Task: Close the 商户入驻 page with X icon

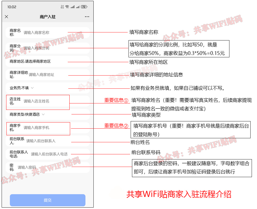Action: pos(6,17)
